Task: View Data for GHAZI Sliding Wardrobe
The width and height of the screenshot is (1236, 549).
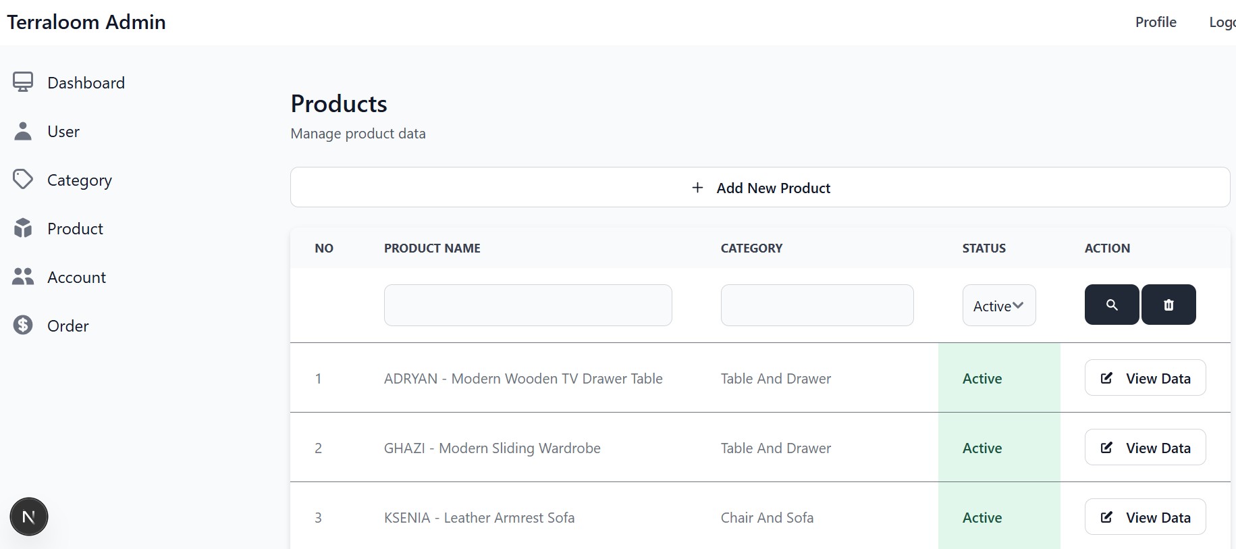Action: pos(1145,448)
